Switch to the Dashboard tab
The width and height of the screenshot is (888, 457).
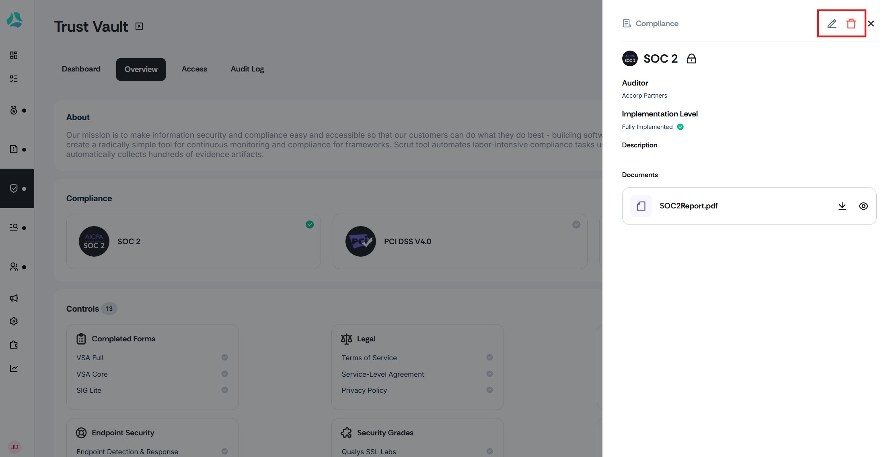[x=81, y=69]
